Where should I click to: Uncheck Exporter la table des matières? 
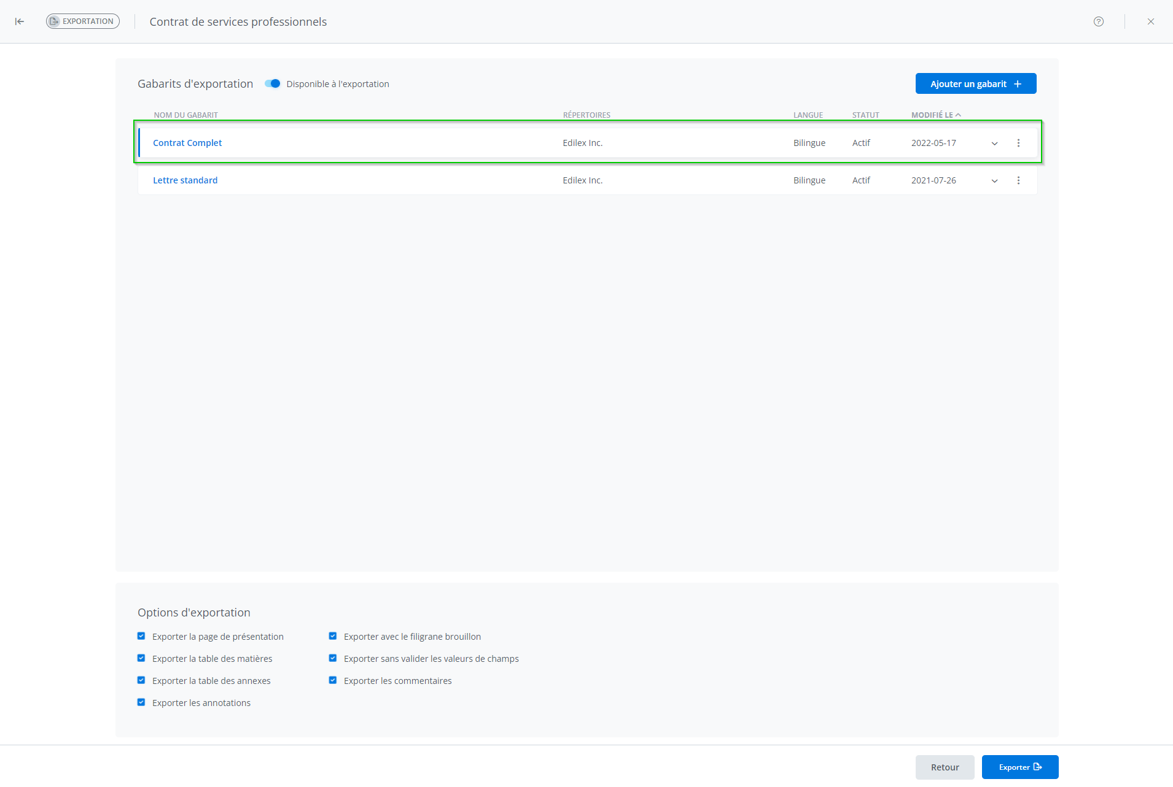tap(141, 658)
